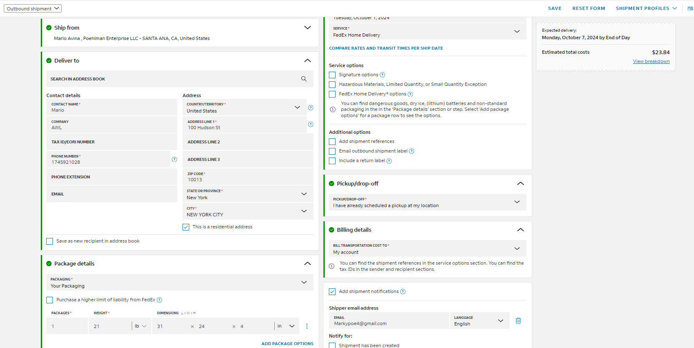
Task: Click info icon beside shipment references note
Action: coord(331,266)
